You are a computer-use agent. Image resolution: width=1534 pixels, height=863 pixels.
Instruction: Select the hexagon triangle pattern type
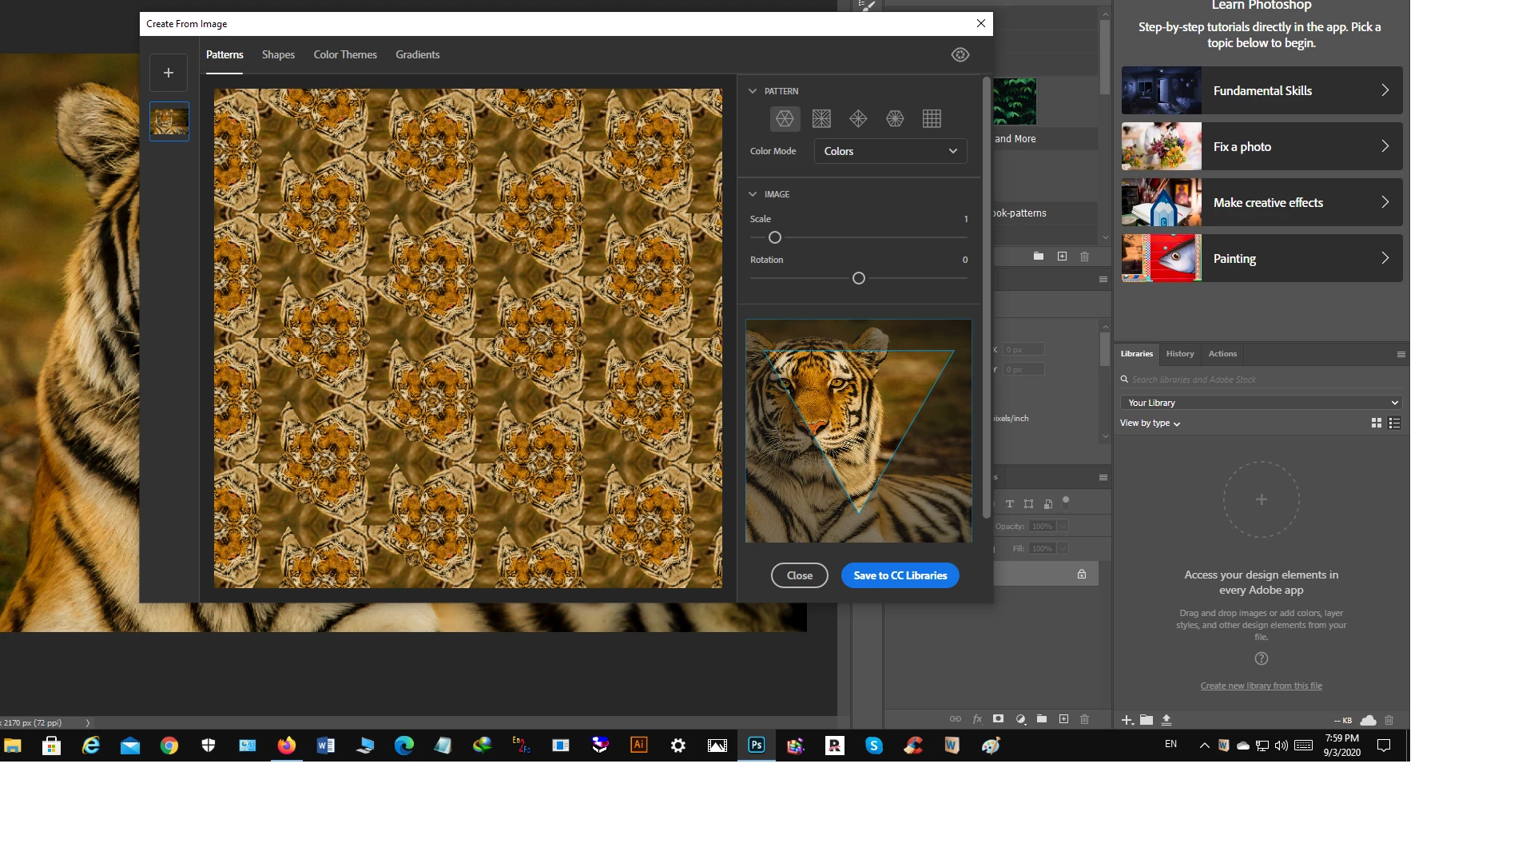pos(785,119)
